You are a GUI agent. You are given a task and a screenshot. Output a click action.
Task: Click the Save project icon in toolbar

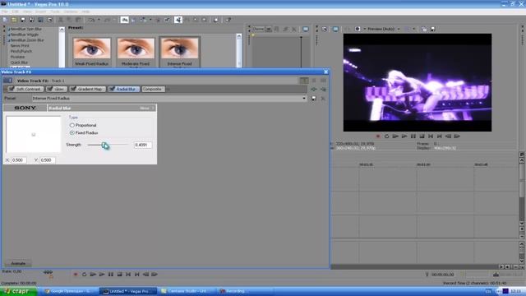(x=23, y=20)
